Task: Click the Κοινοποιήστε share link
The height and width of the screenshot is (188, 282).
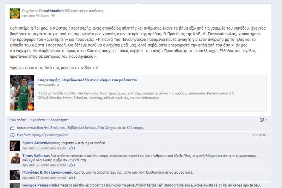Action: [58, 120]
